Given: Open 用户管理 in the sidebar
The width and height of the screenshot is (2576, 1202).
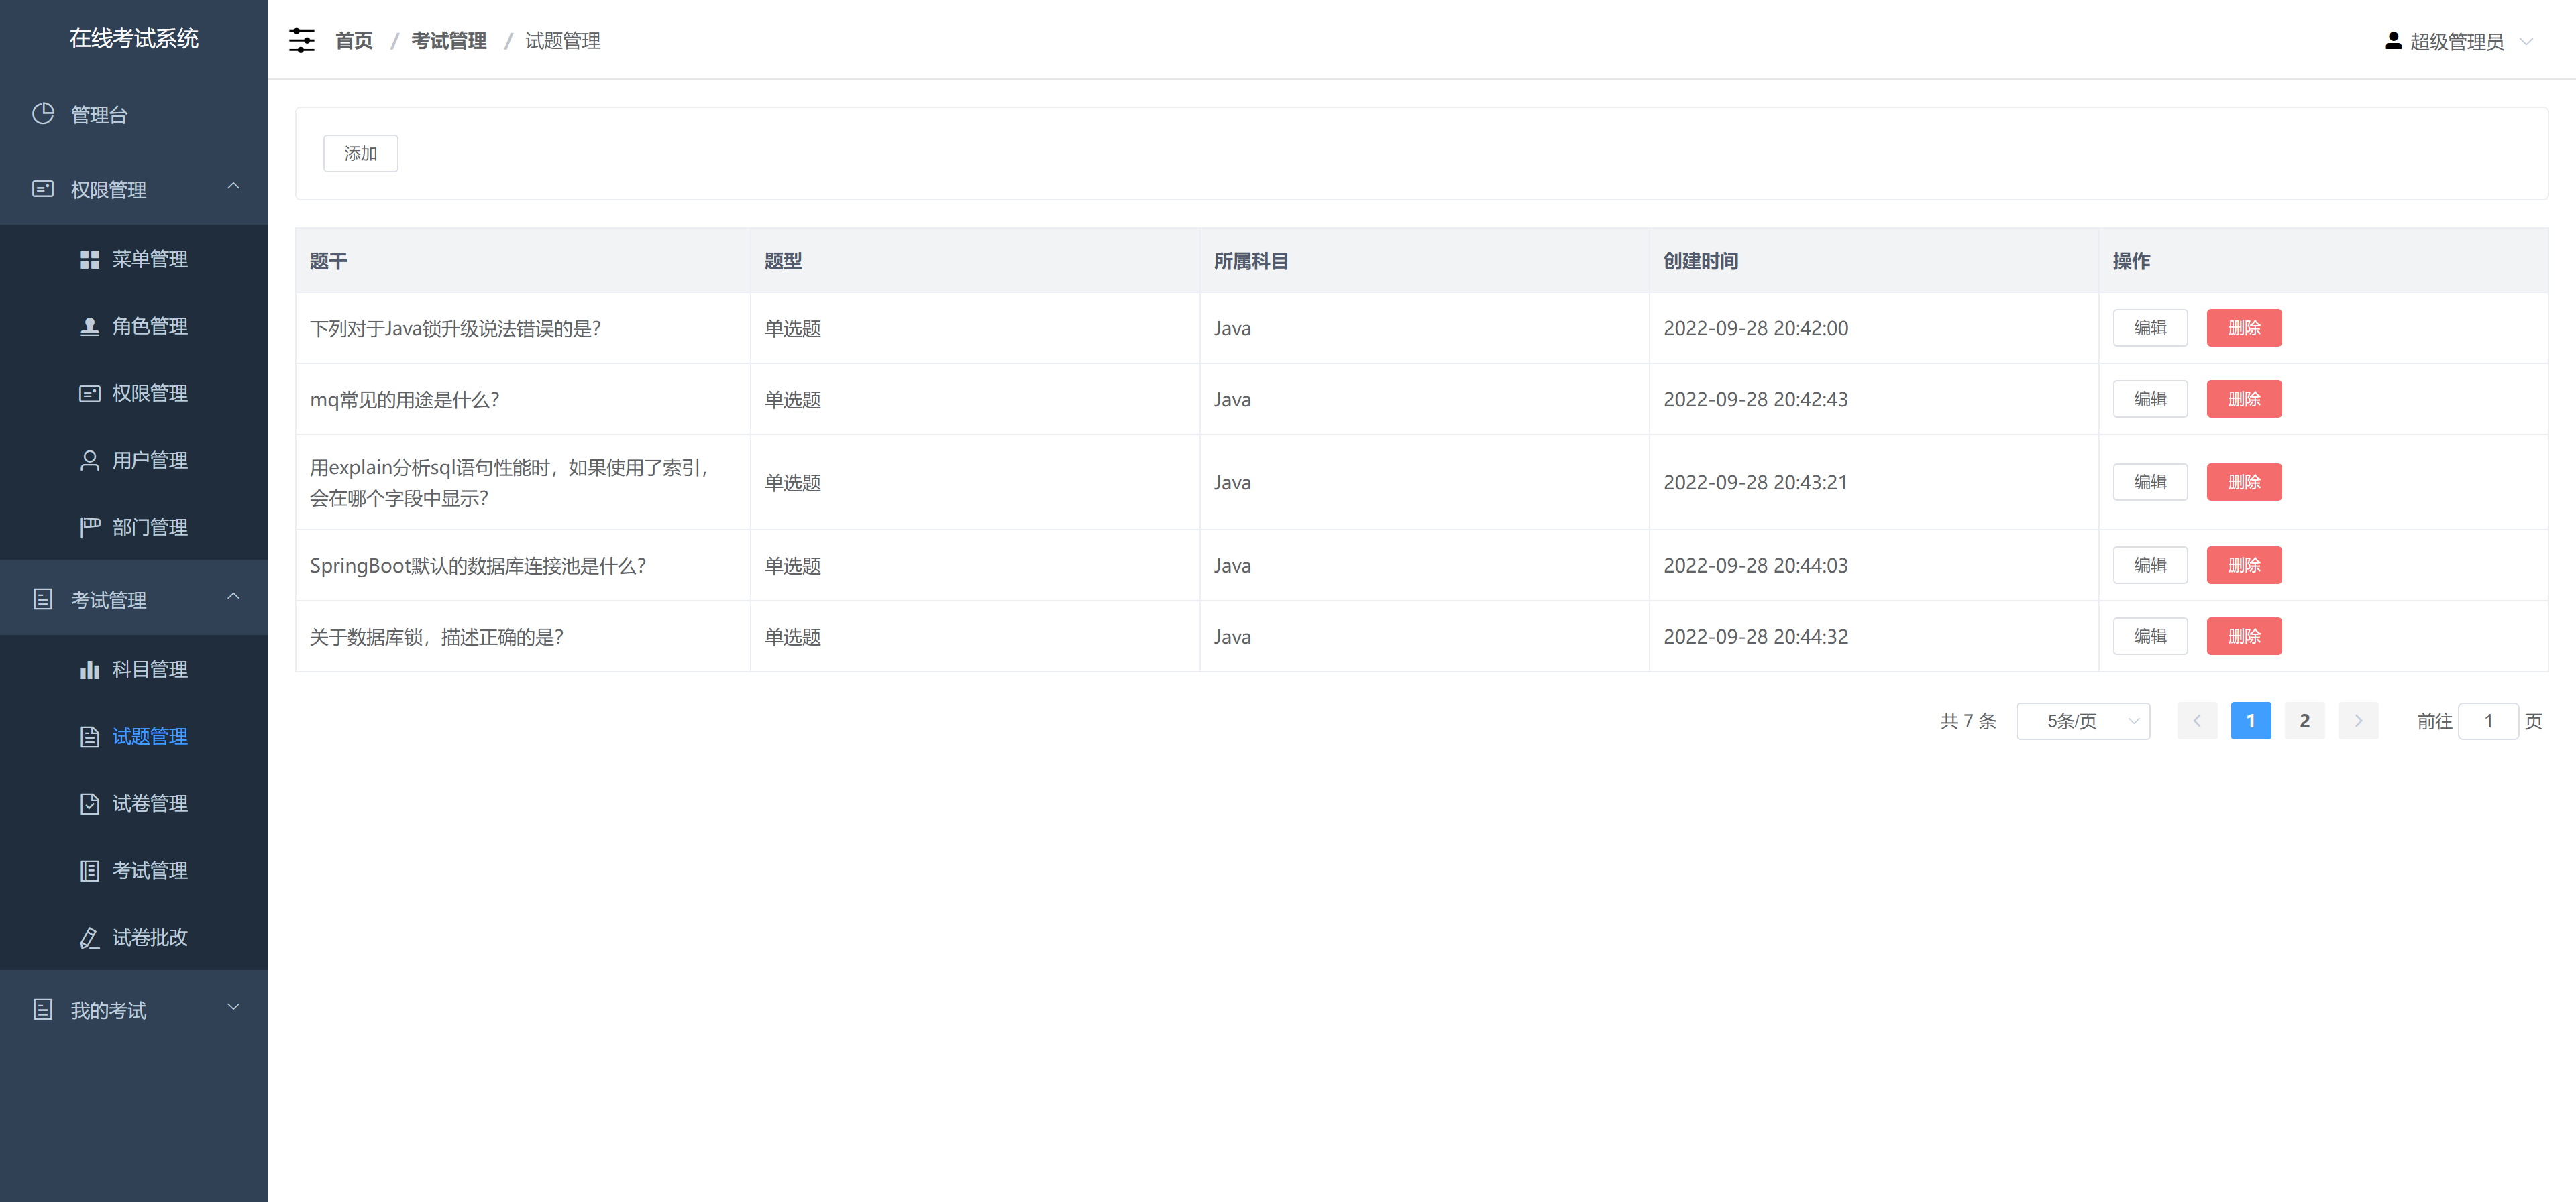Looking at the screenshot, I should [x=150, y=460].
